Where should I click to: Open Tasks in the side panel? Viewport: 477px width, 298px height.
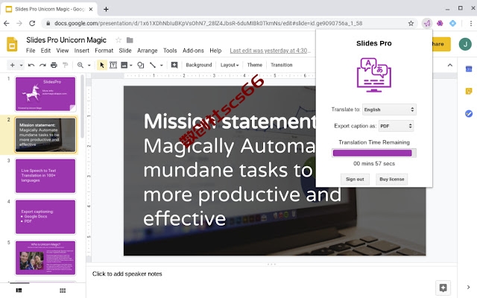[x=469, y=113]
